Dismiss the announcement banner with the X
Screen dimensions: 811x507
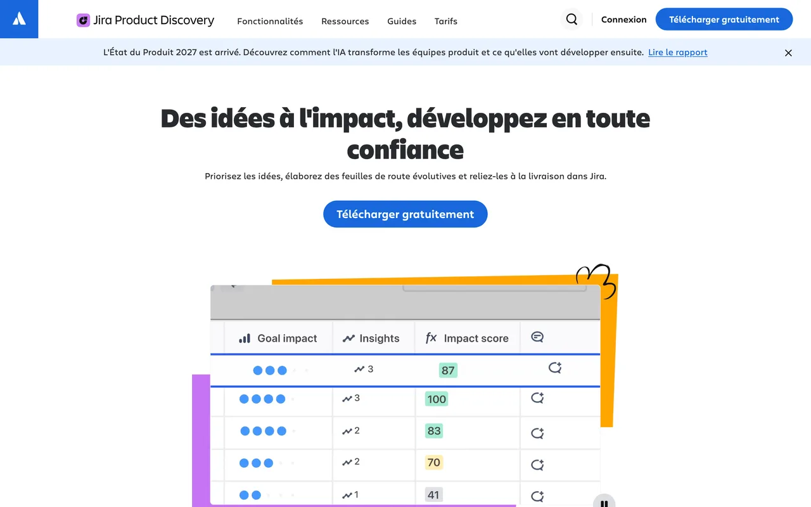(x=788, y=53)
